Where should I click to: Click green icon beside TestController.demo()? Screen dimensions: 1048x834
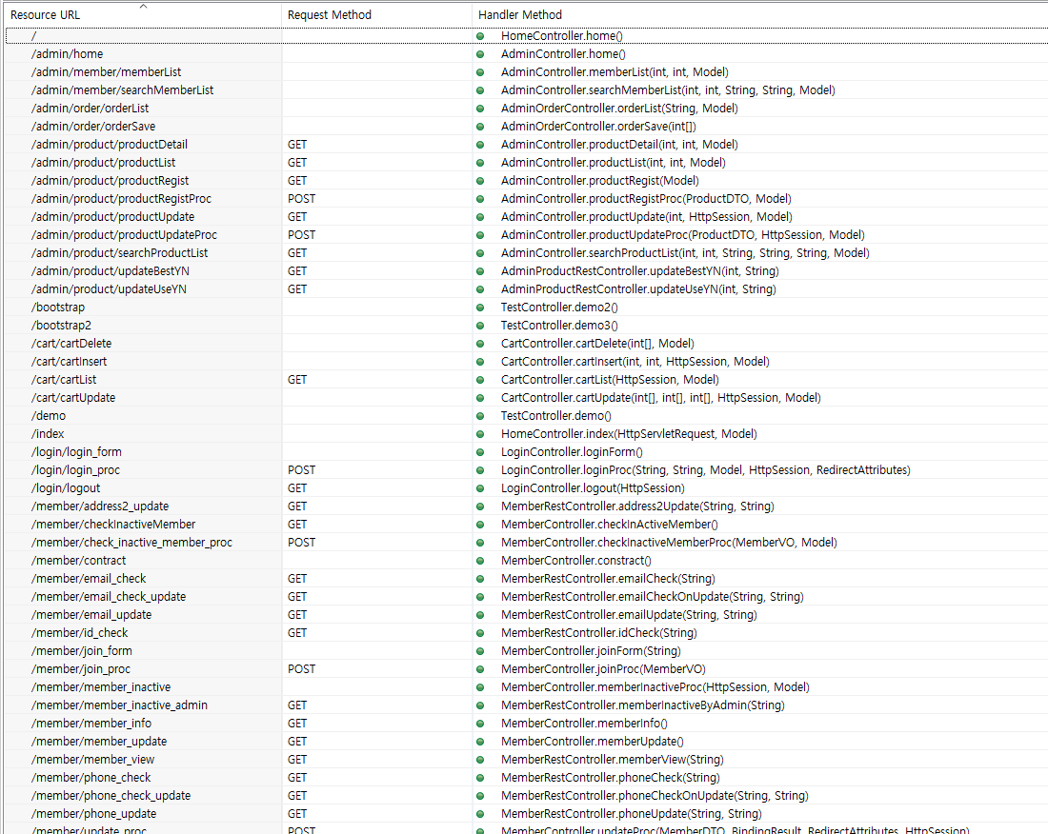[480, 415]
